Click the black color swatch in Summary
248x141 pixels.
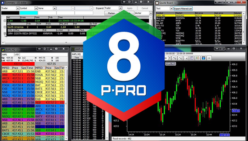[x=10, y=13]
